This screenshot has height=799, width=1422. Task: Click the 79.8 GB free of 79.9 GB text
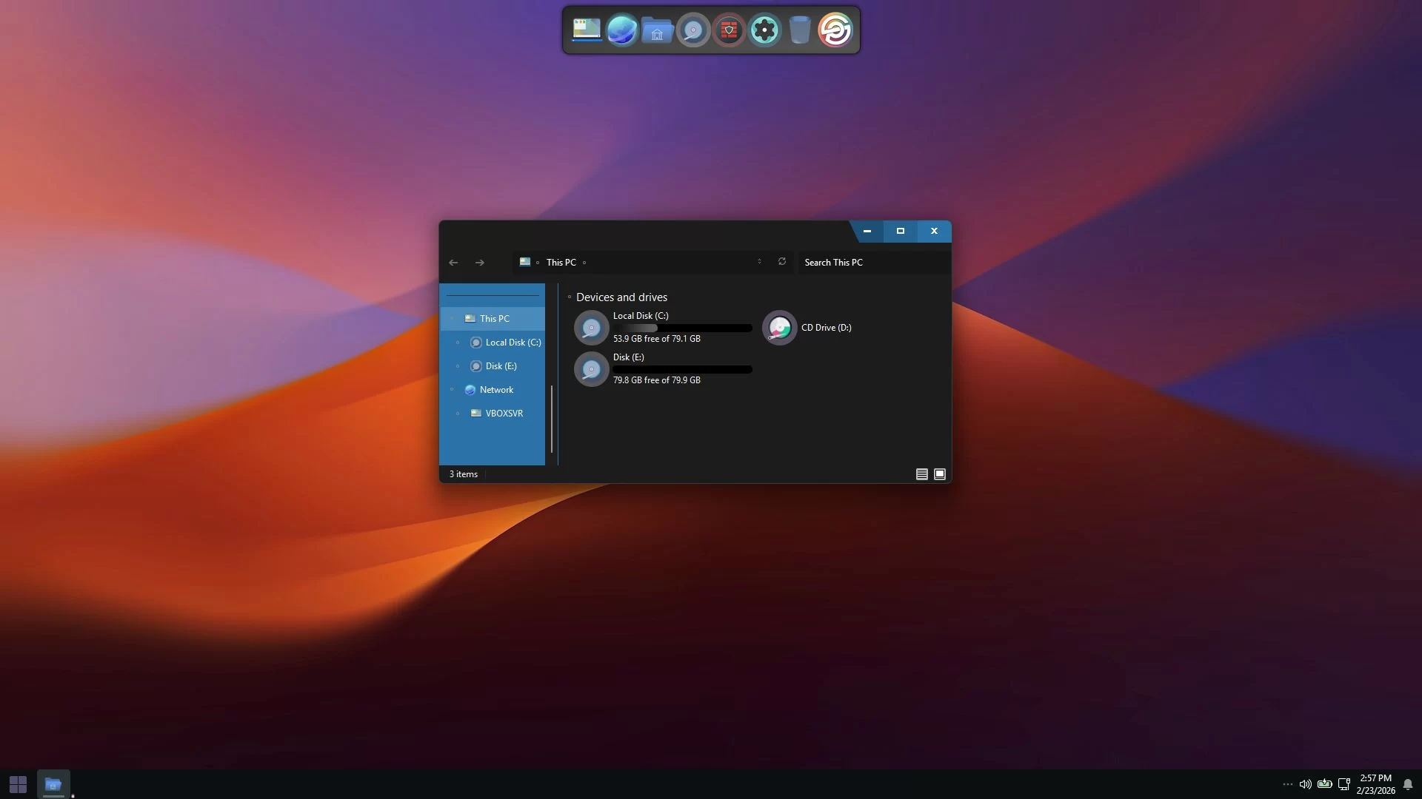pyautogui.click(x=656, y=380)
